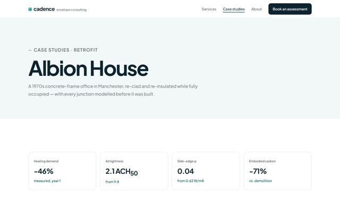Screen dimensions: 340x212
Task: Click the Book an assessment button
Action: [x=290, y=9]
